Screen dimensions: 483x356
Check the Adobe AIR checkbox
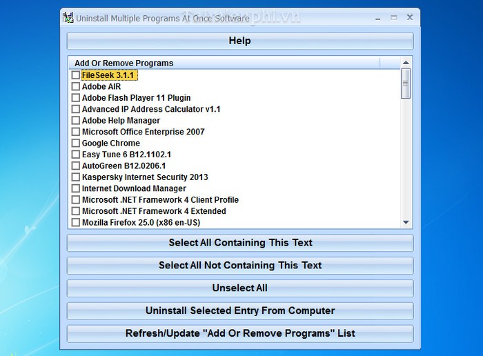(75, 86)
